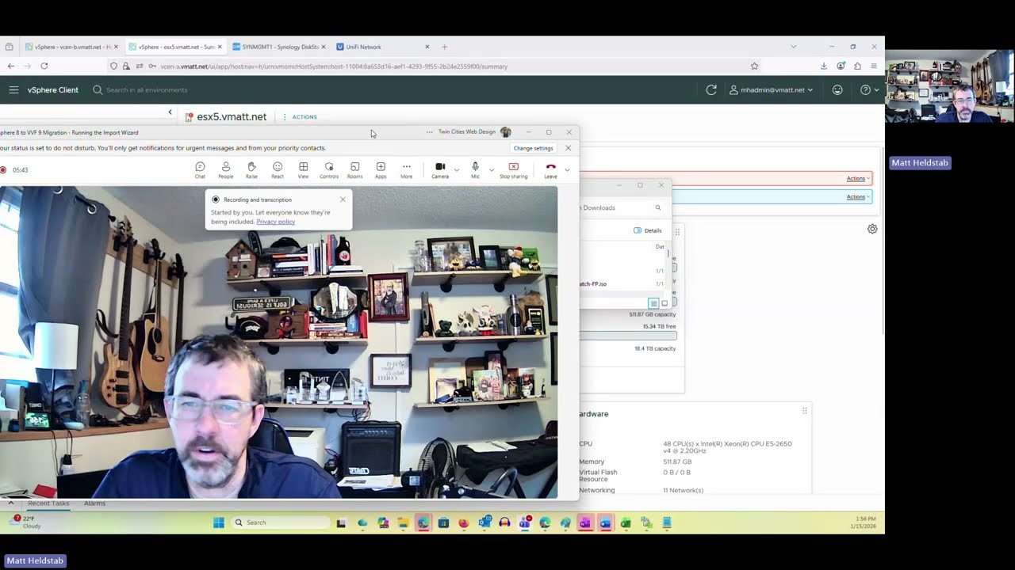1015x570 pixels.
Task: Switch File Explorer to details list view
Action: (x=653, y=303)
